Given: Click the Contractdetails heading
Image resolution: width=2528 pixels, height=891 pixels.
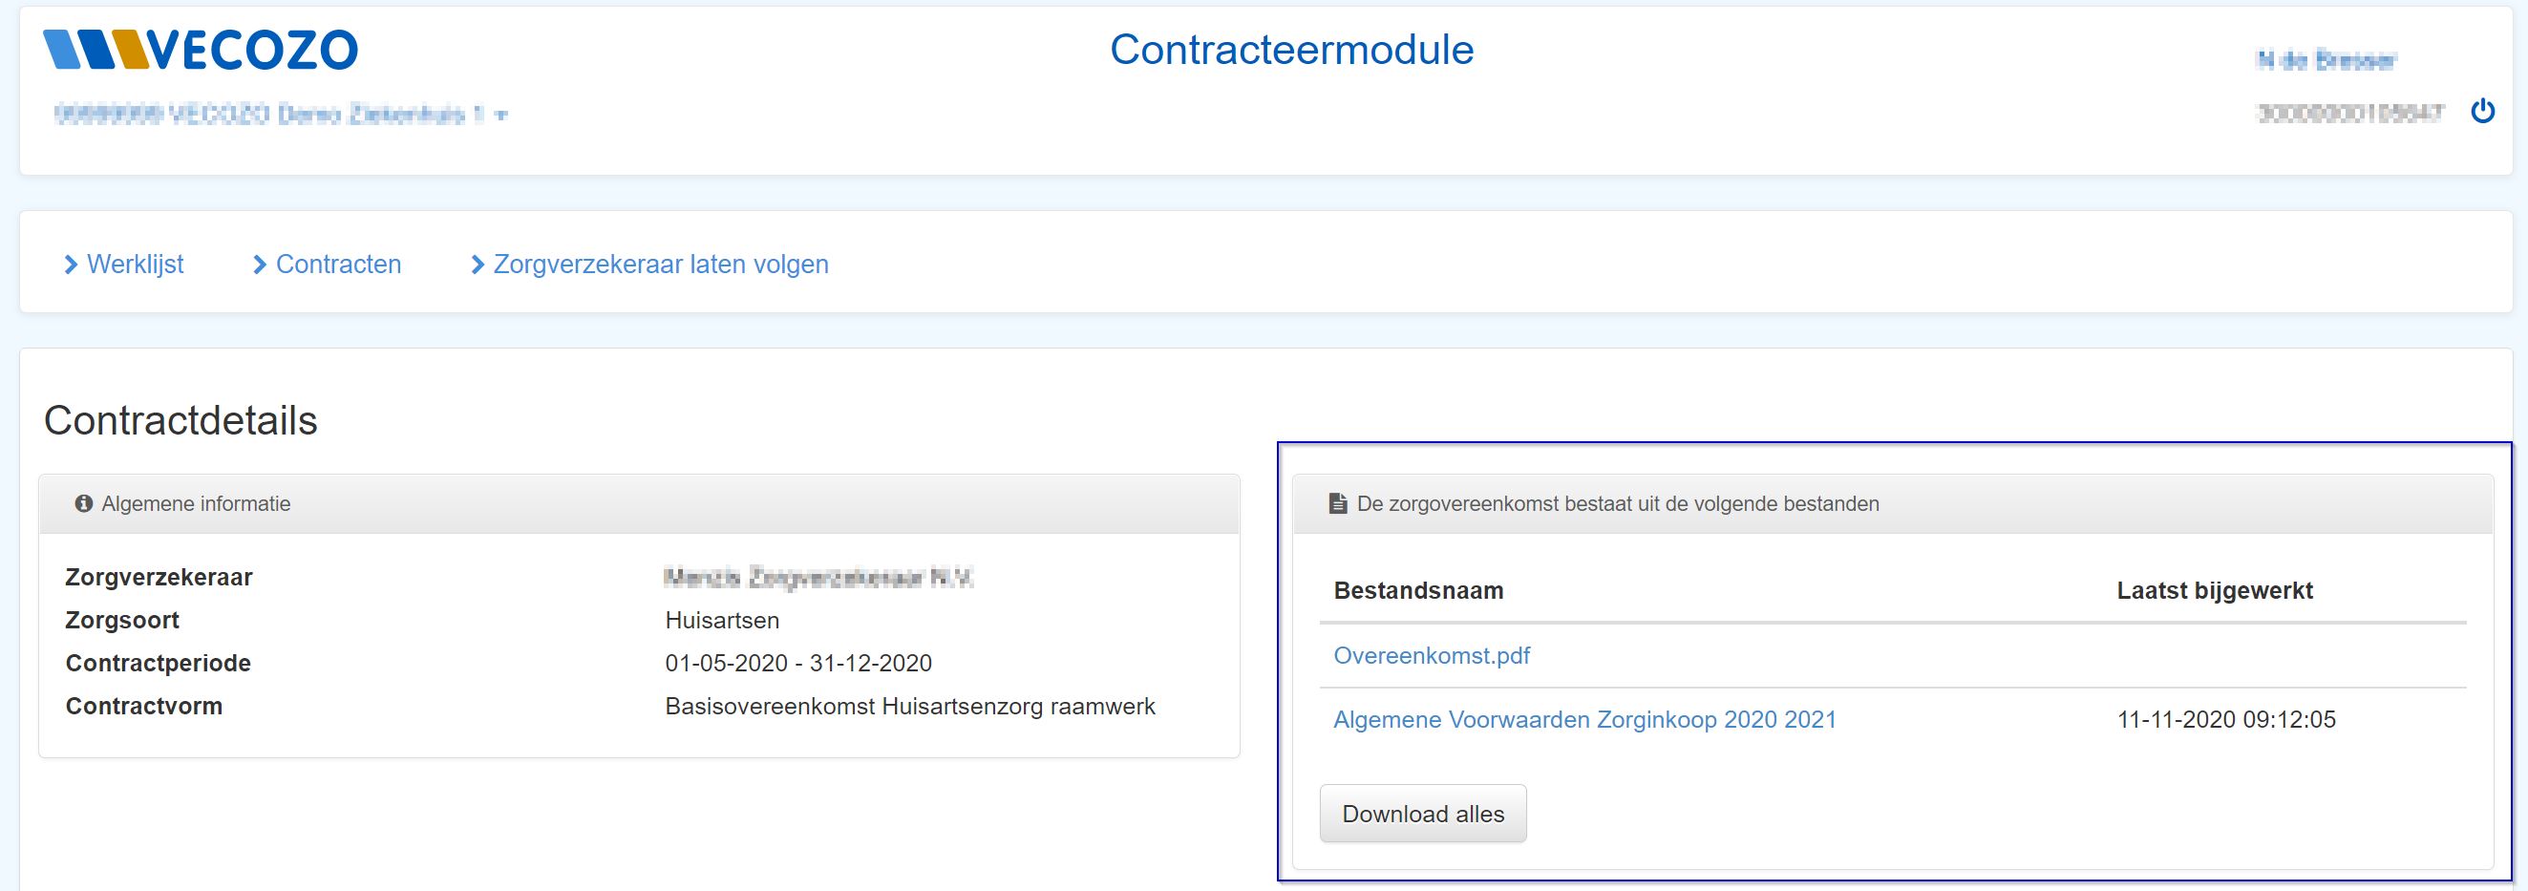Looking at the screenshot, I should (181, 420).
